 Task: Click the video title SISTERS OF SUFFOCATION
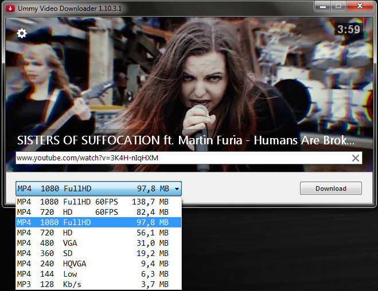(x=186, y=140)
